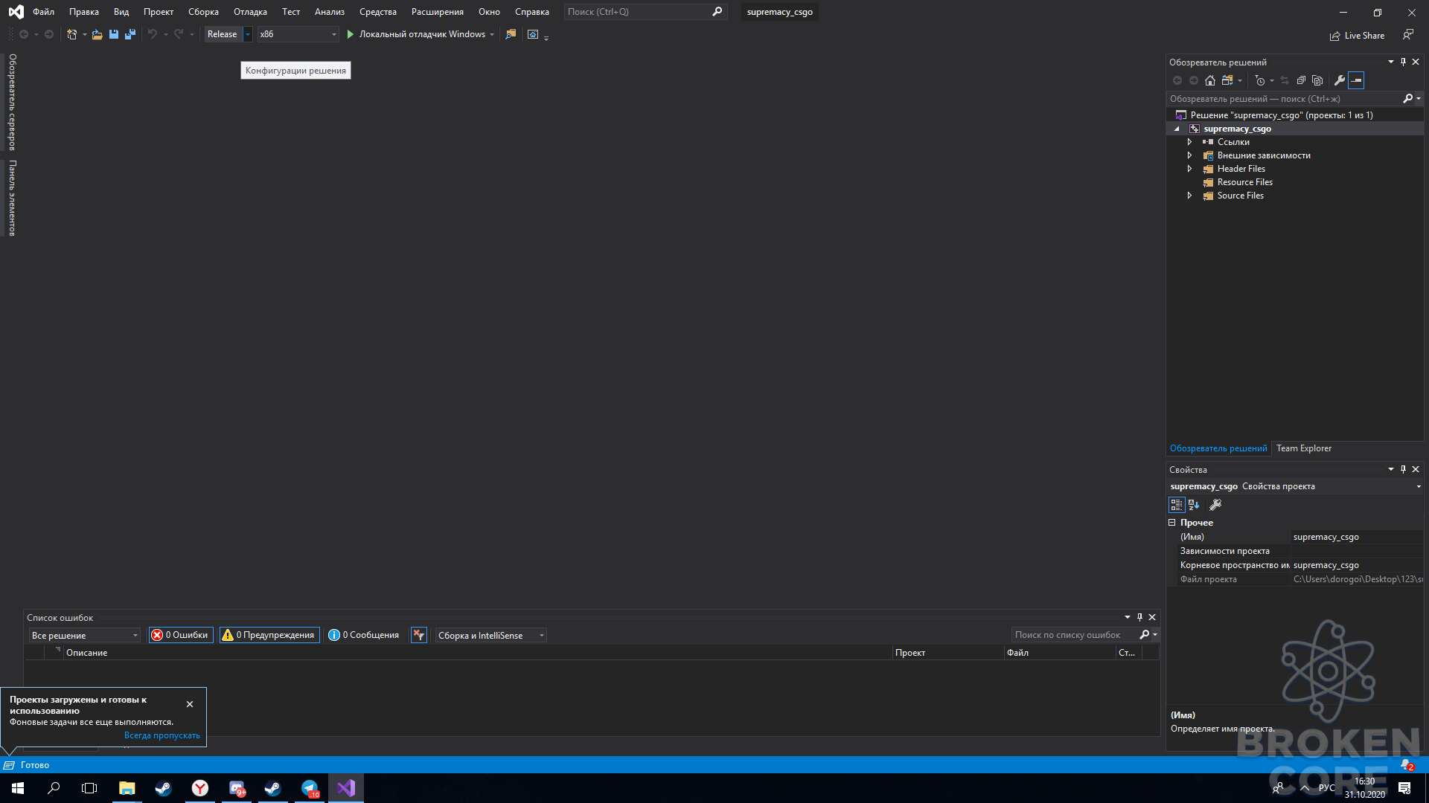Open properties via the wrench icon in Solution Explorer
Screen dimensions: 1429x803
(x=1340, y=80)
